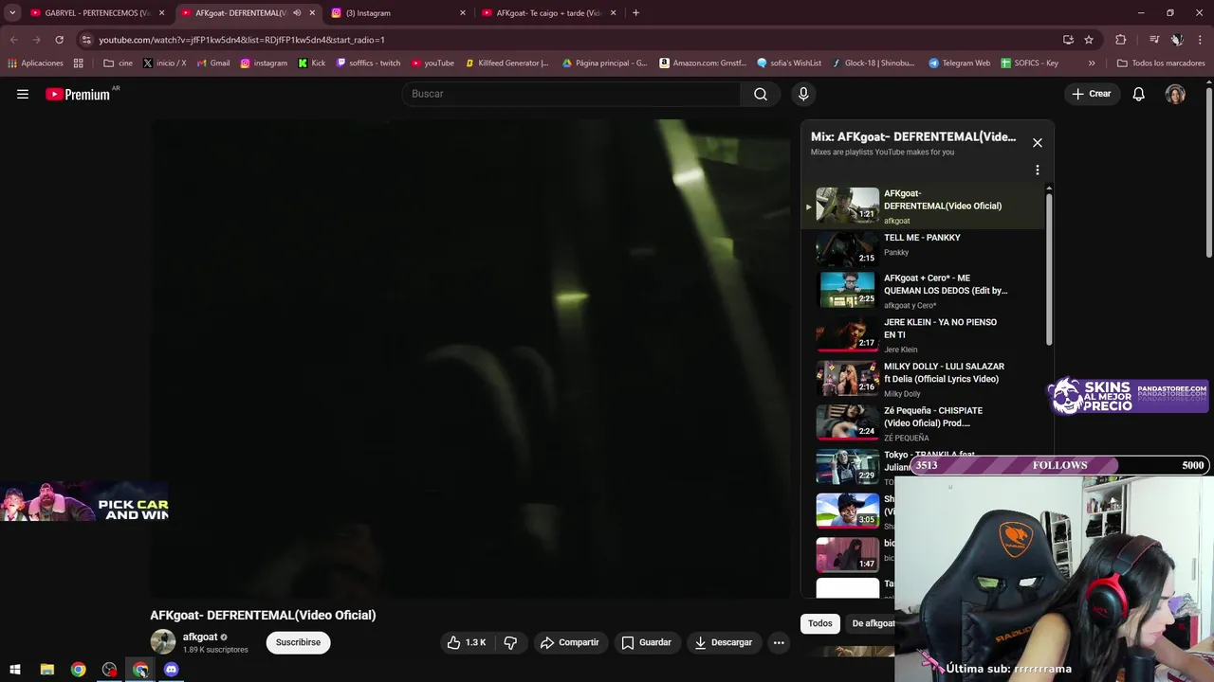
Task: Open the Telegram Web bookmark
Action: pyautogui.click(x=959, y=63)
